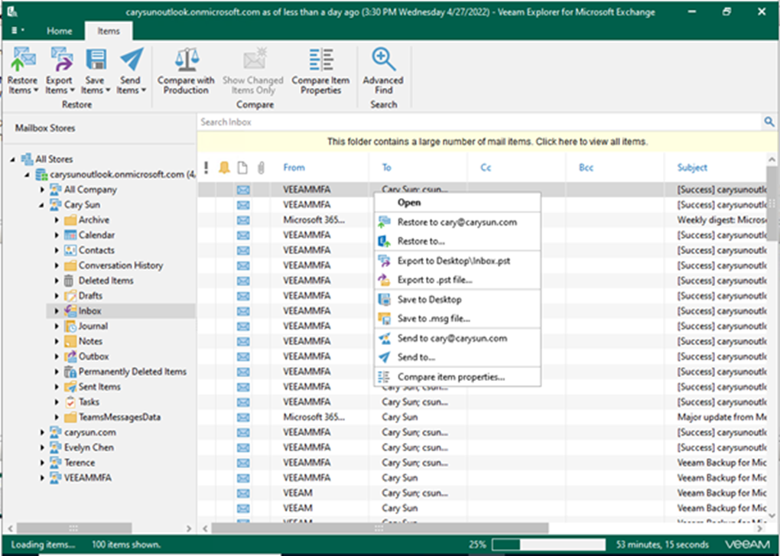Screen dimensions: 780x556
Task: Click the "100 items shown." status text
Action: coord(126,545)
